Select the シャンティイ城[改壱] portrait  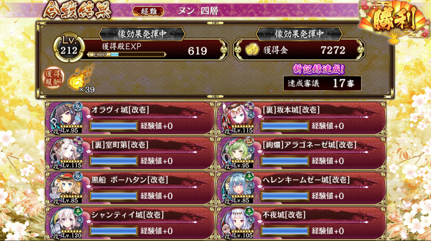tap(66, 223)
